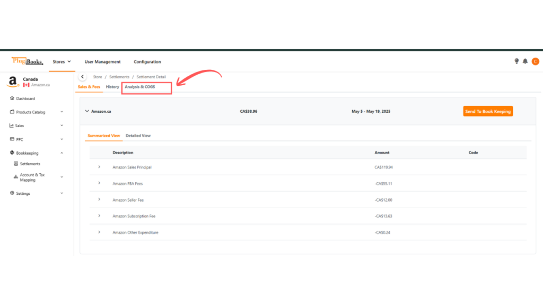Click Send To Book Keeping button

pos(488,111)
